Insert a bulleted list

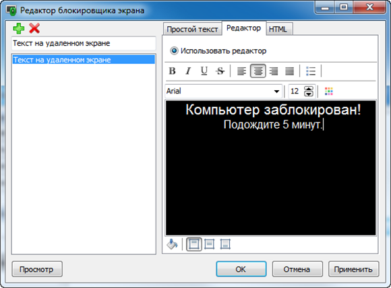[x=311, y=71]
